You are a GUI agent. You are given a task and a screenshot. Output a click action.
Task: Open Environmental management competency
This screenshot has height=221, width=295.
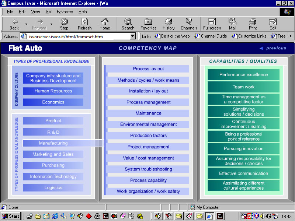click(x=148, y=124)
